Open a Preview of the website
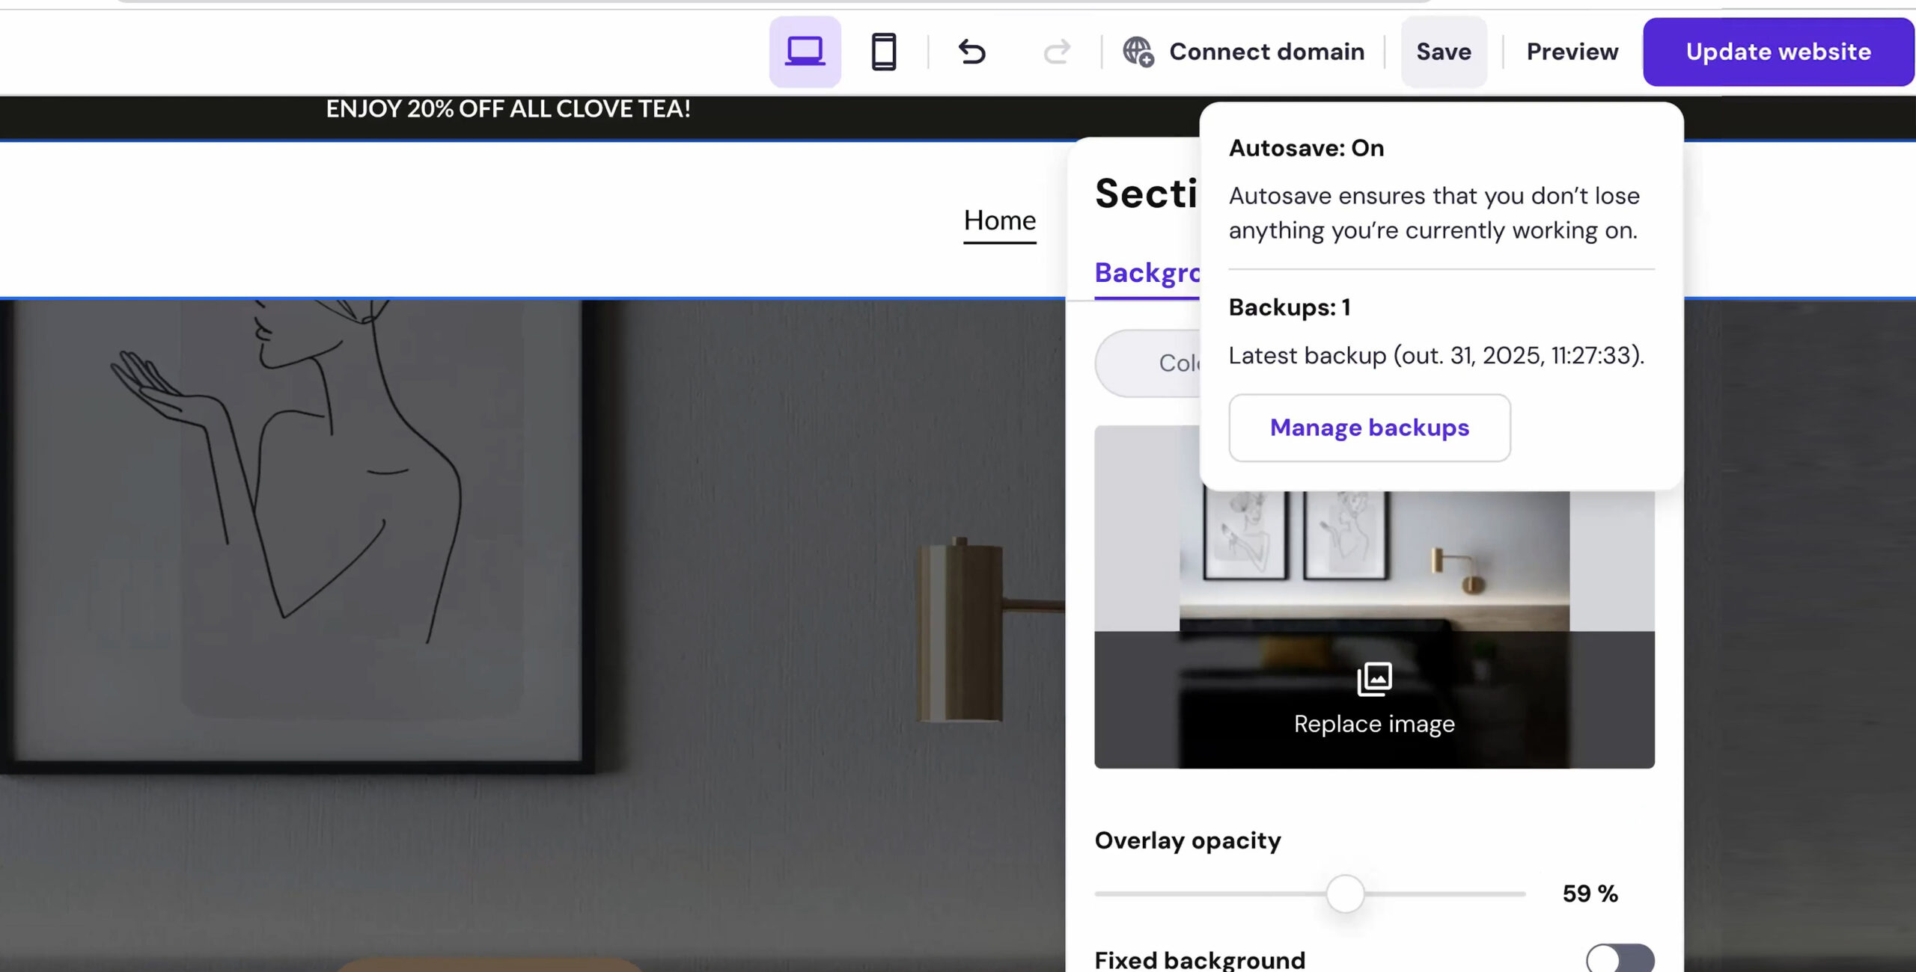 (1572, 51)
